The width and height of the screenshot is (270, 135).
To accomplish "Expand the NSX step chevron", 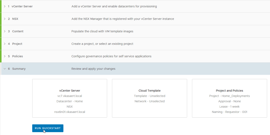I will (4, 19).
